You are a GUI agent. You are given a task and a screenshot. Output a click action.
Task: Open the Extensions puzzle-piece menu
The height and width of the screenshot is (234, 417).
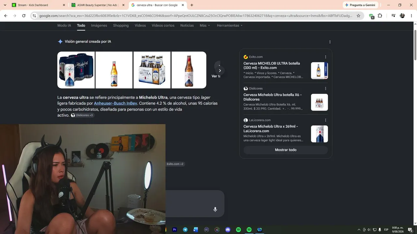coord(380,16)
